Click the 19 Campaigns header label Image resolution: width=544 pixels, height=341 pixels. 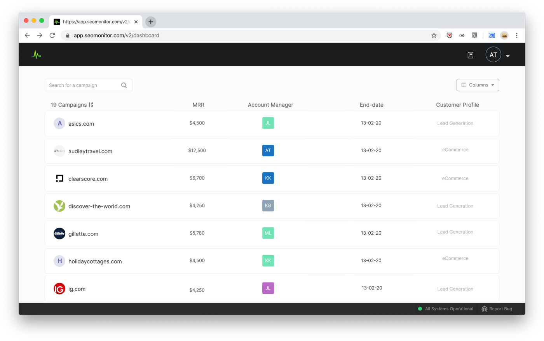[x=69, y=105]
